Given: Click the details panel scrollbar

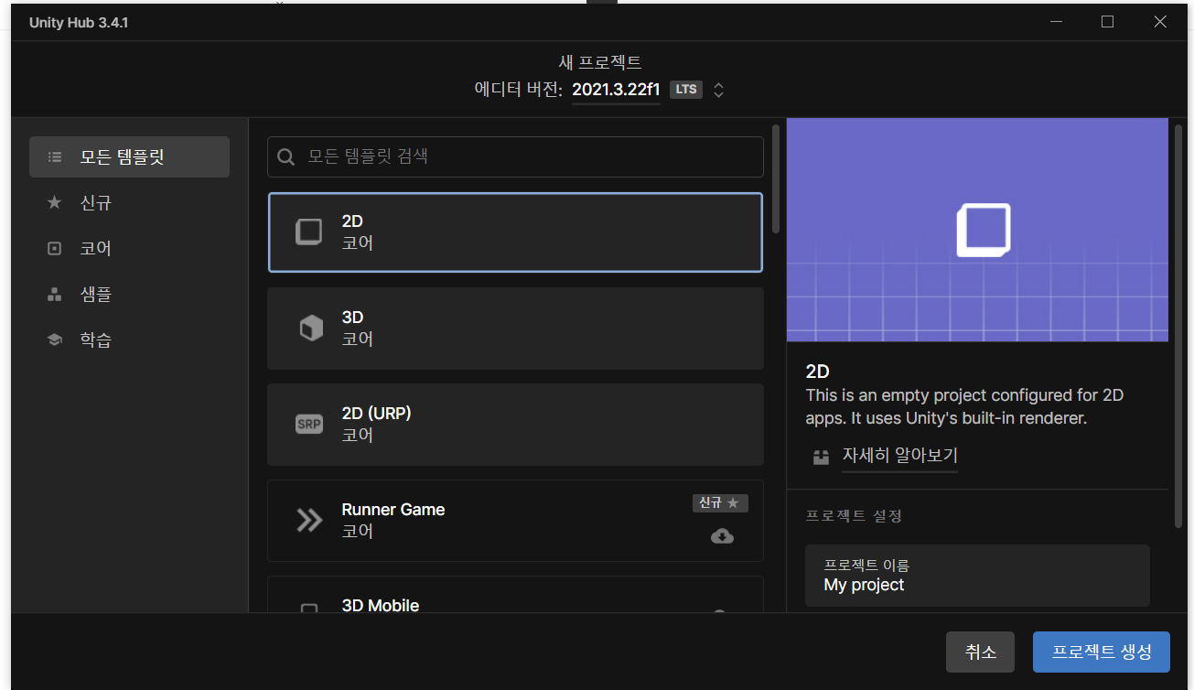Looking at the screenshot, I should [1179, 325].
